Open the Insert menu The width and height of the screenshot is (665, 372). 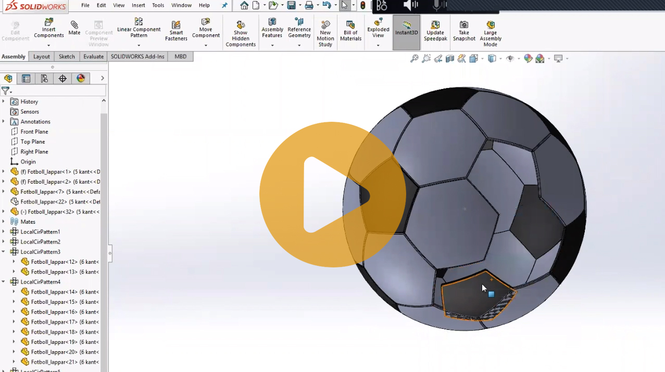(138, 5)
